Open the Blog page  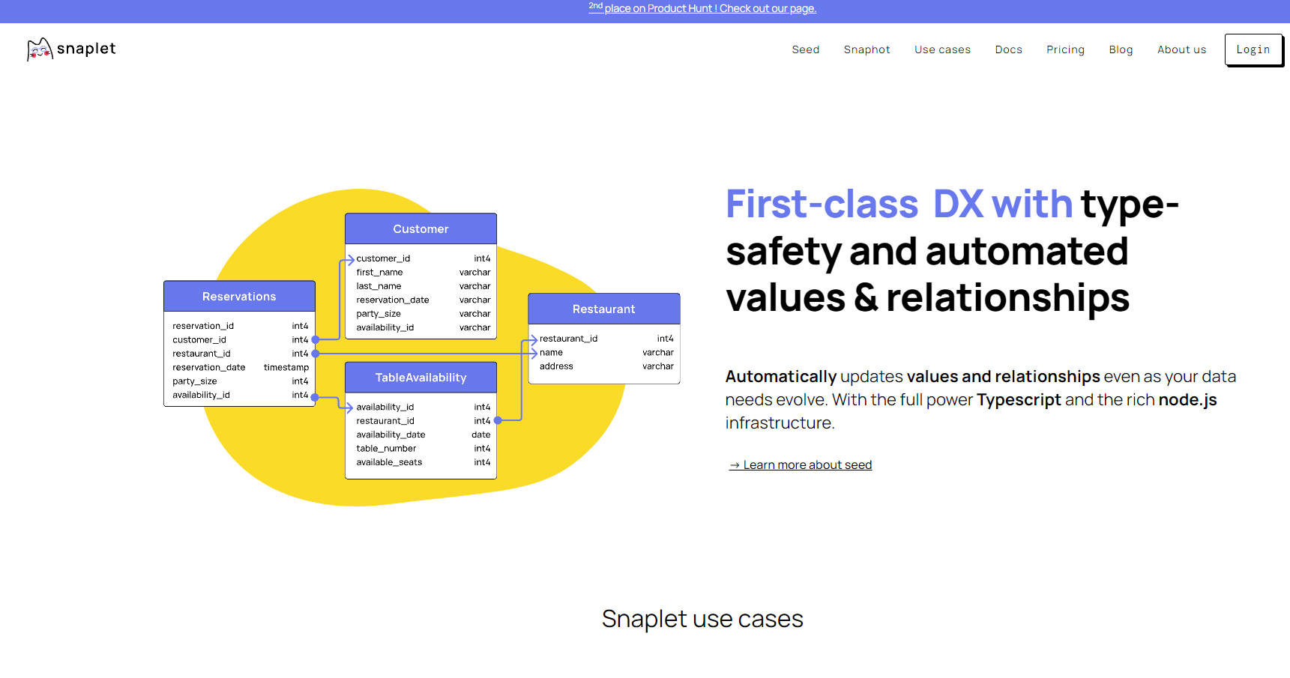(1121, 49)
